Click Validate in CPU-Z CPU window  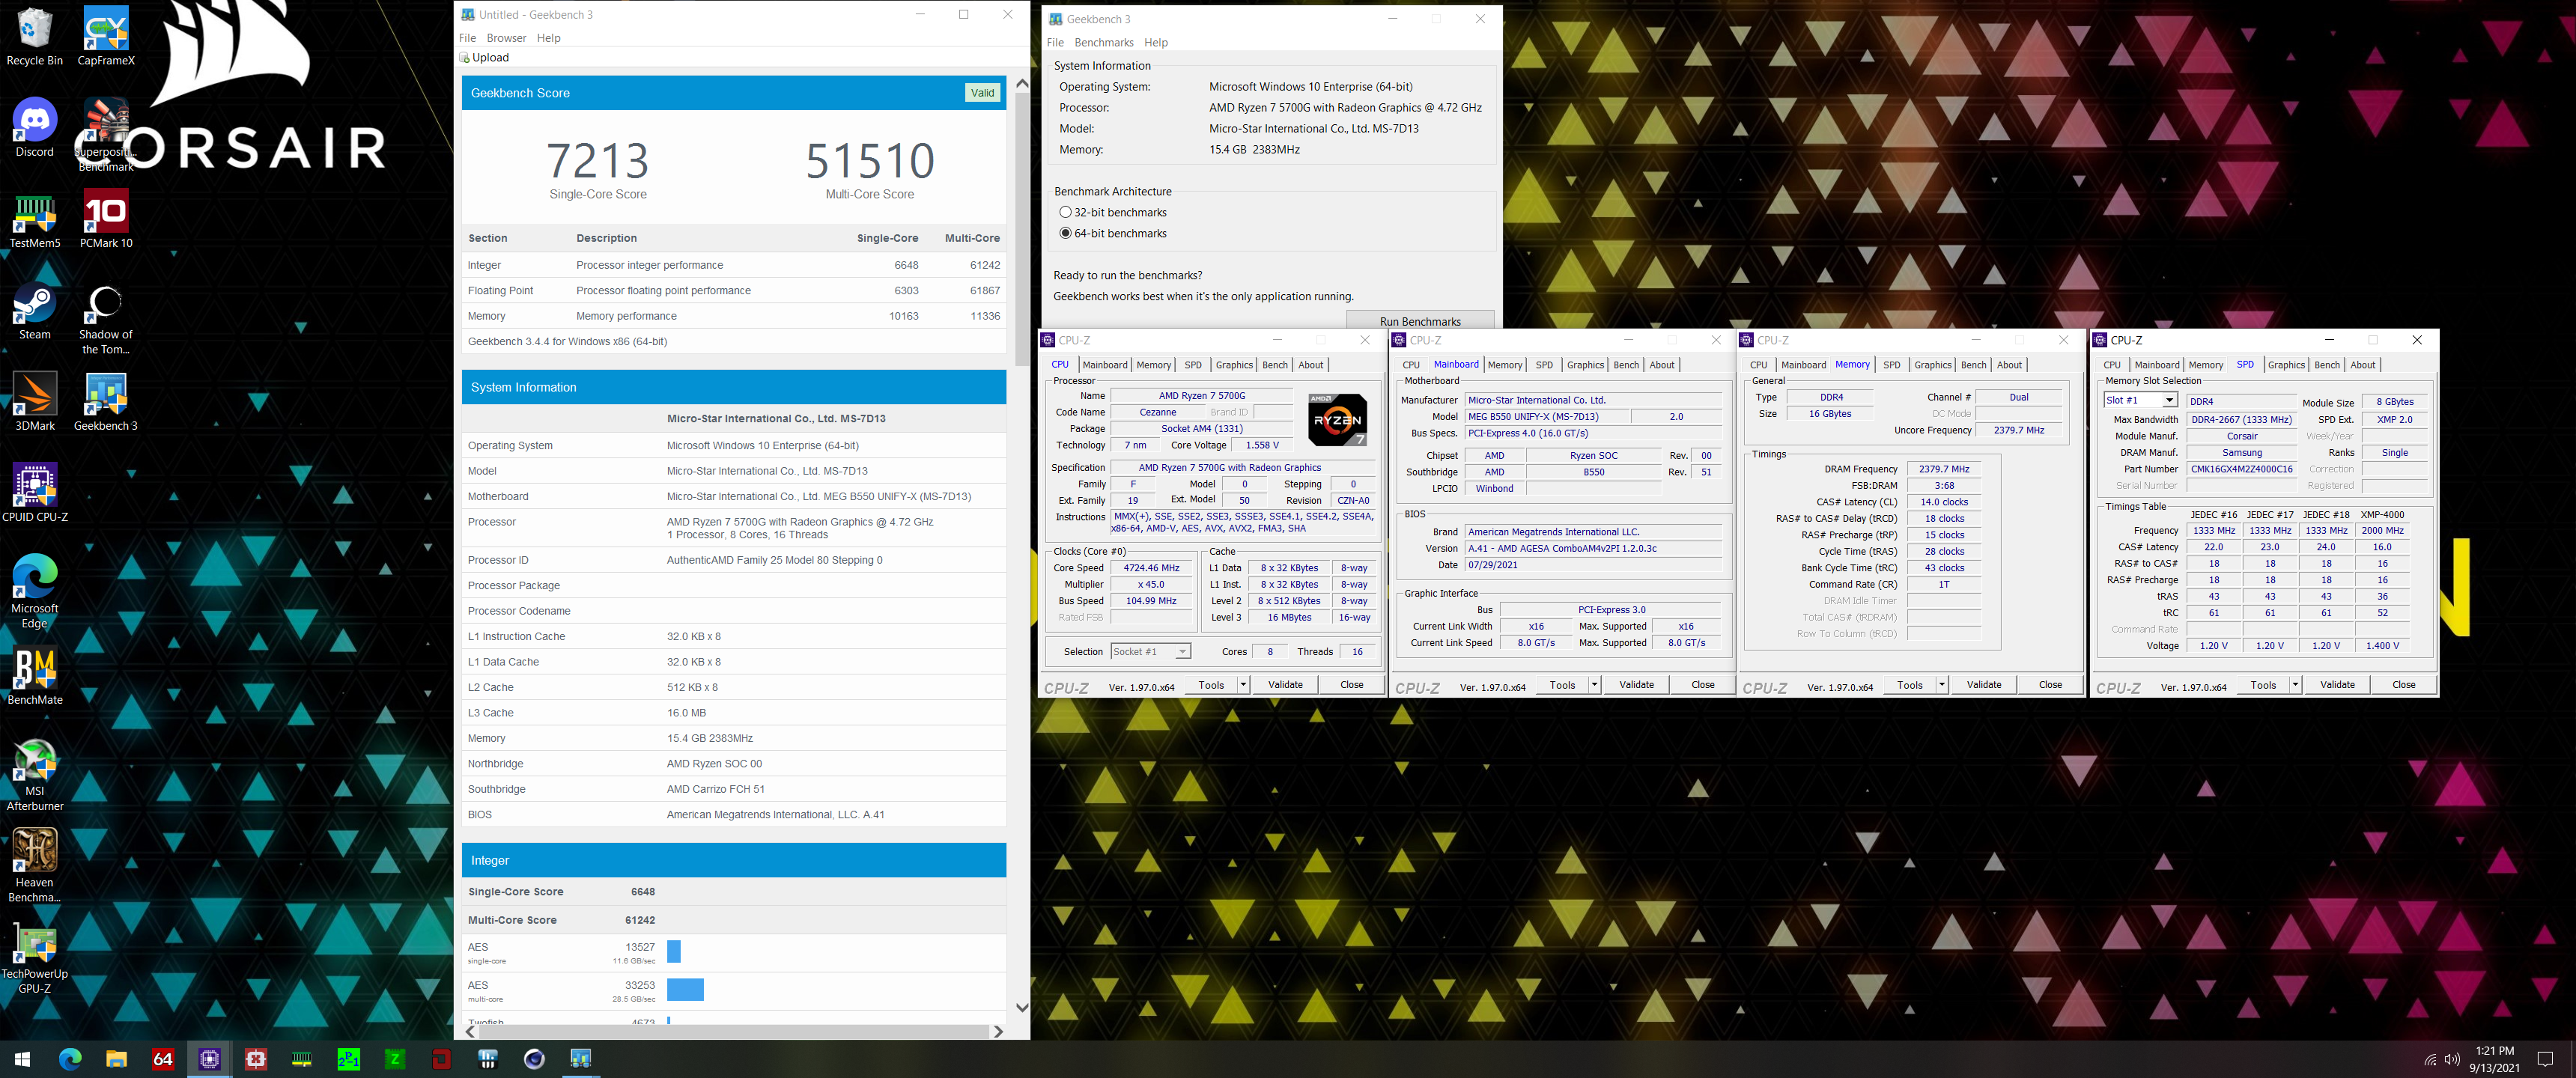[1285, 685]
